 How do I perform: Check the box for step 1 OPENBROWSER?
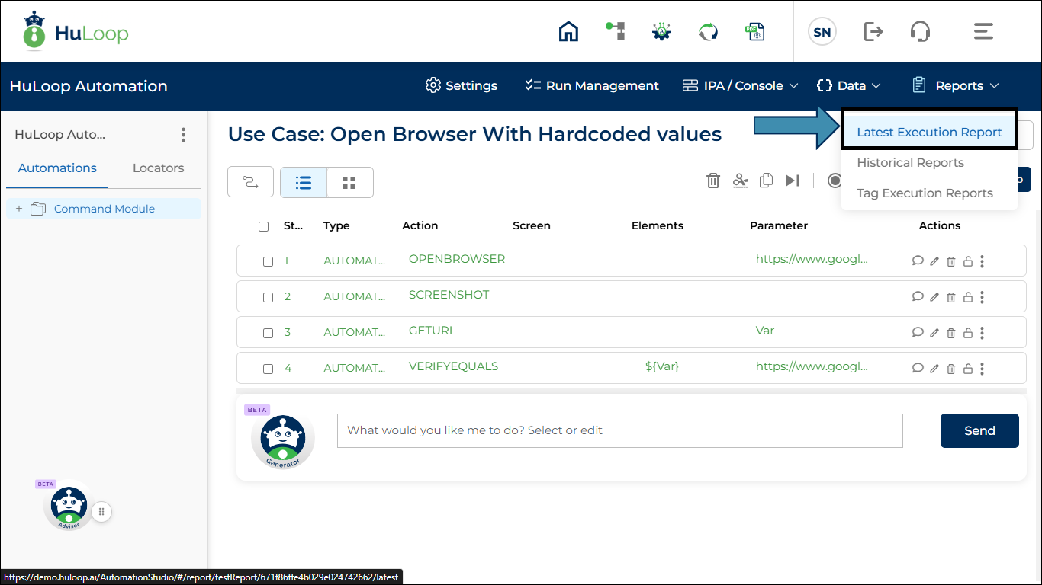pos(268,261)
